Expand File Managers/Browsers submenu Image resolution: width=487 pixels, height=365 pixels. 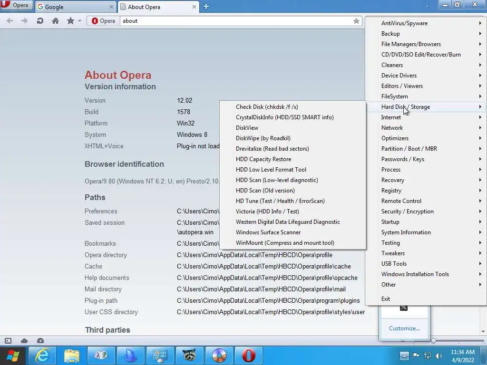tap(425, 44)
